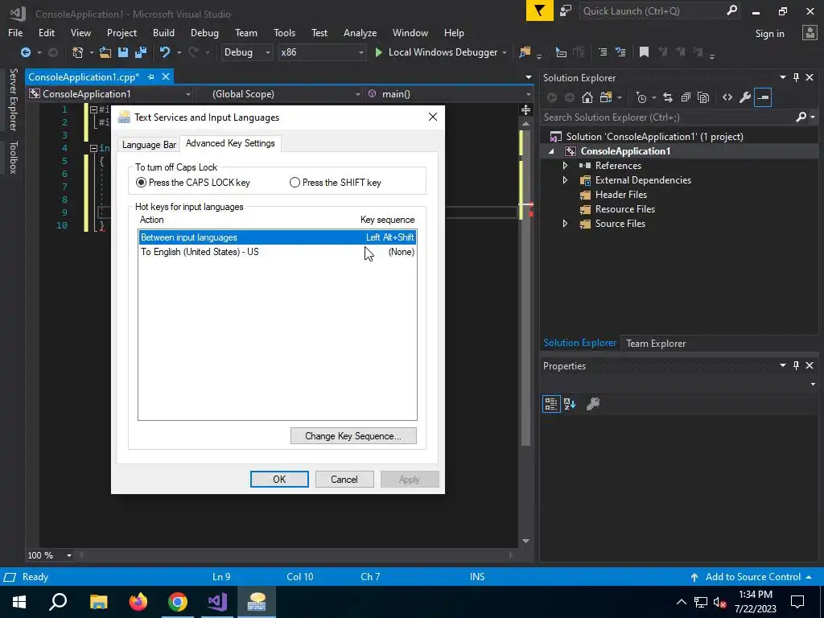The width and height of the screenshot is (824, 618).
Task: Open the Debug configuration dropdown
Action: (246, 52)
